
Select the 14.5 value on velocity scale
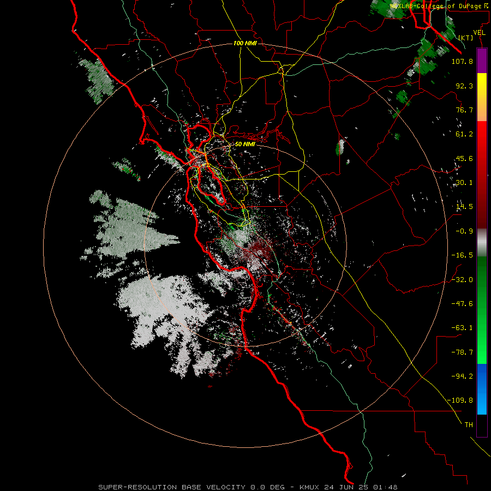(464, 207)
